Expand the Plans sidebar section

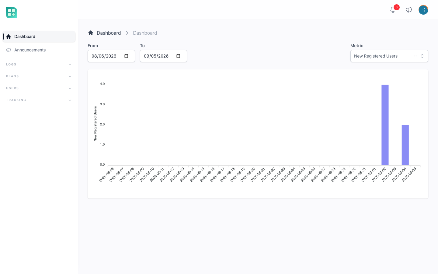click(x=39, y=76)
